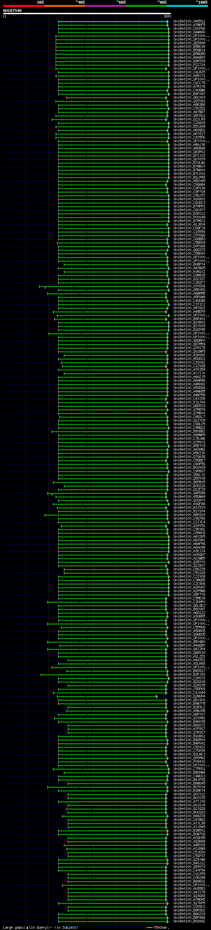
Task: Click the red 20% identity legend segment
Action: click(x=23, y=6)
